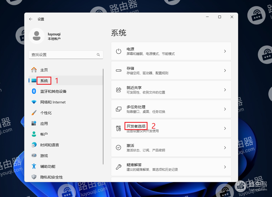Click the back arrow in Settings
The width and height of the screenshot is (272, 197).
31,19
